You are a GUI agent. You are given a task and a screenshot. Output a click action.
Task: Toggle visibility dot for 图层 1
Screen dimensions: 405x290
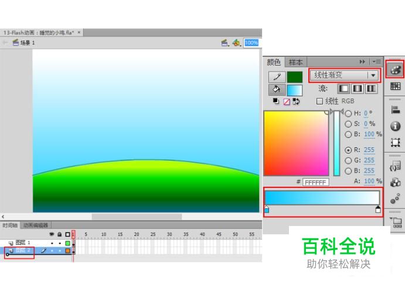tap(52, 243)
